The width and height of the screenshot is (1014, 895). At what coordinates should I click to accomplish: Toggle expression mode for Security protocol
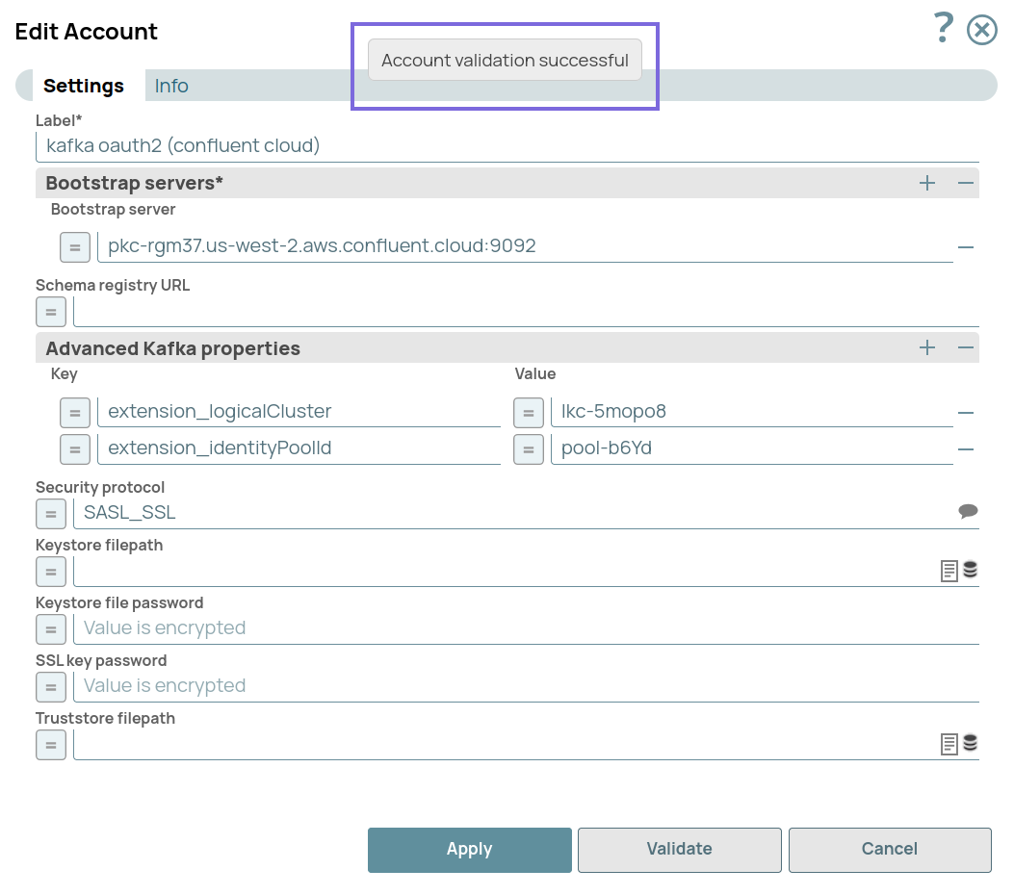(x=51, y=514)
